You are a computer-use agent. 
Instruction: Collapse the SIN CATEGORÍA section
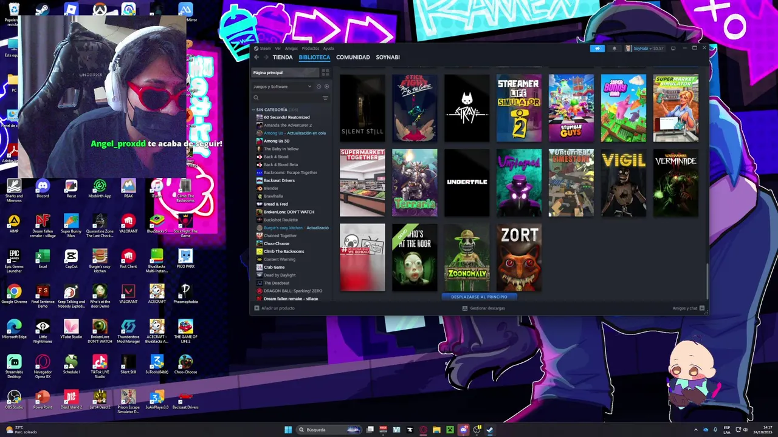click(253, 110)
